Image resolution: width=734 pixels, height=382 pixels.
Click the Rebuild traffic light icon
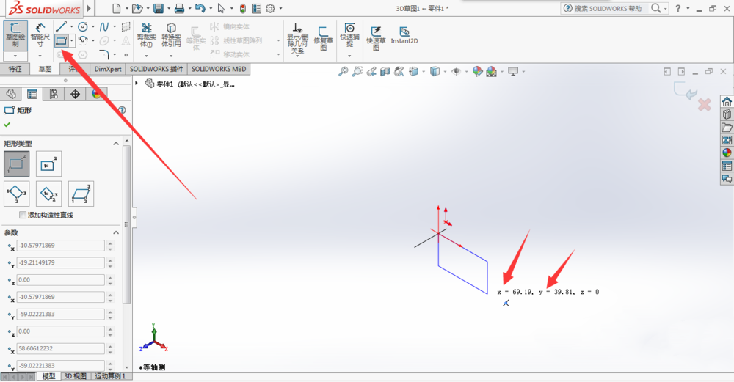(242, 8)
